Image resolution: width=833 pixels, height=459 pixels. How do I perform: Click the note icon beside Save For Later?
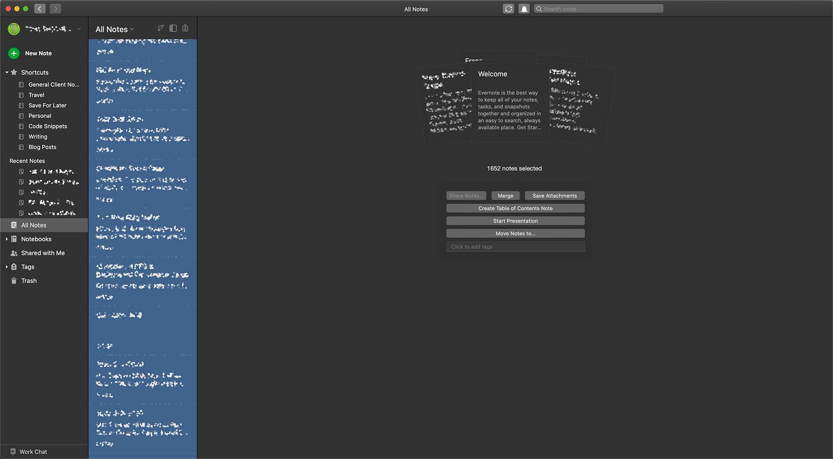21,105
